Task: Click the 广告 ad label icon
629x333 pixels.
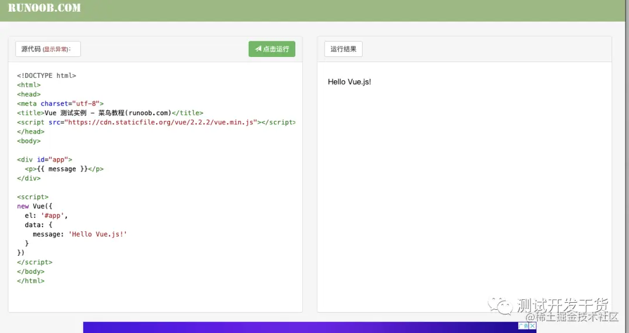Action: (524, 326)
